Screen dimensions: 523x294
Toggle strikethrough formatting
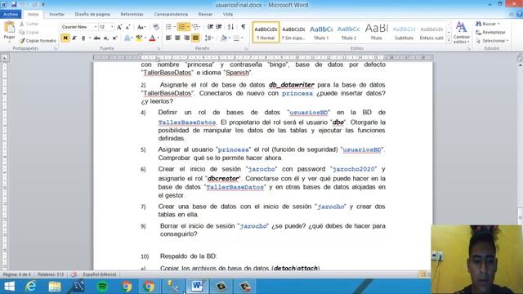[96, 38]
